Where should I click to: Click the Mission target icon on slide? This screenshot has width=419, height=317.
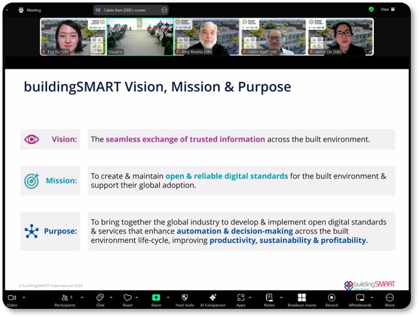coord(31,181)
